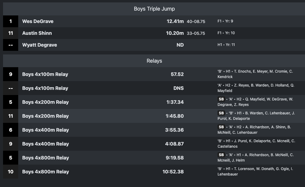
Task: Click the place badge of the 10:52.38 relay
Action: (x=11, y=172)
